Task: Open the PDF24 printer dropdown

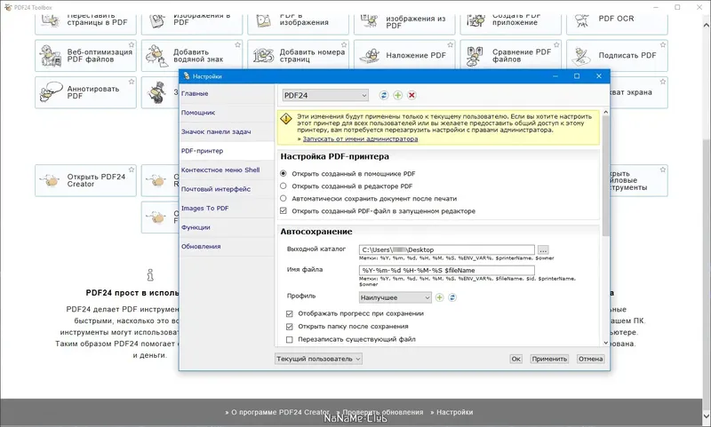Action: [325, 95]
